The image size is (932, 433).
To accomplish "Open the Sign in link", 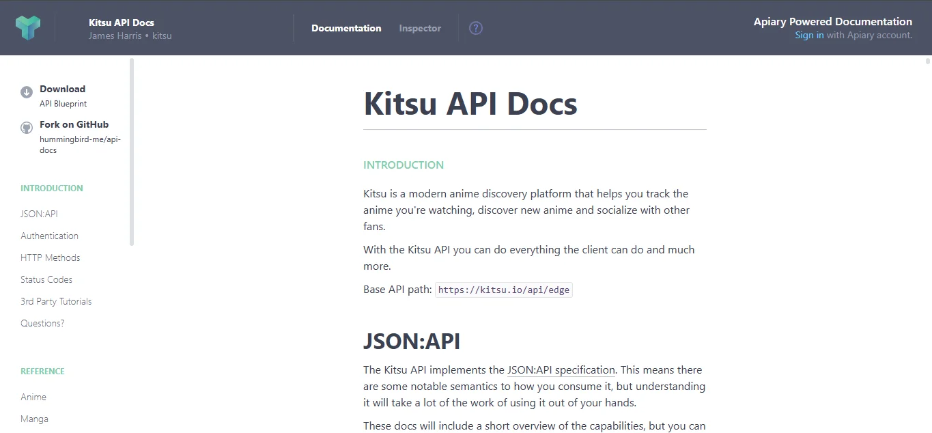I will [809, 35].
